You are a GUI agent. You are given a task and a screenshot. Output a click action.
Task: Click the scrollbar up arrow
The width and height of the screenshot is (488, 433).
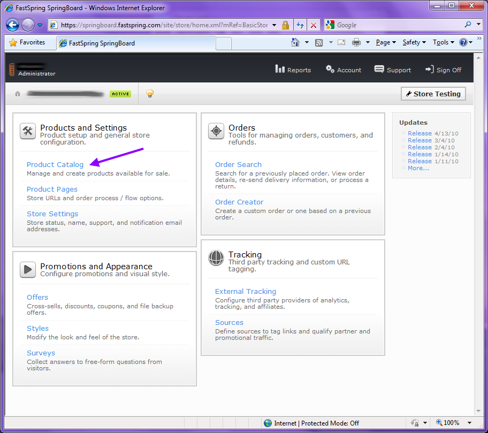point(478,58)
